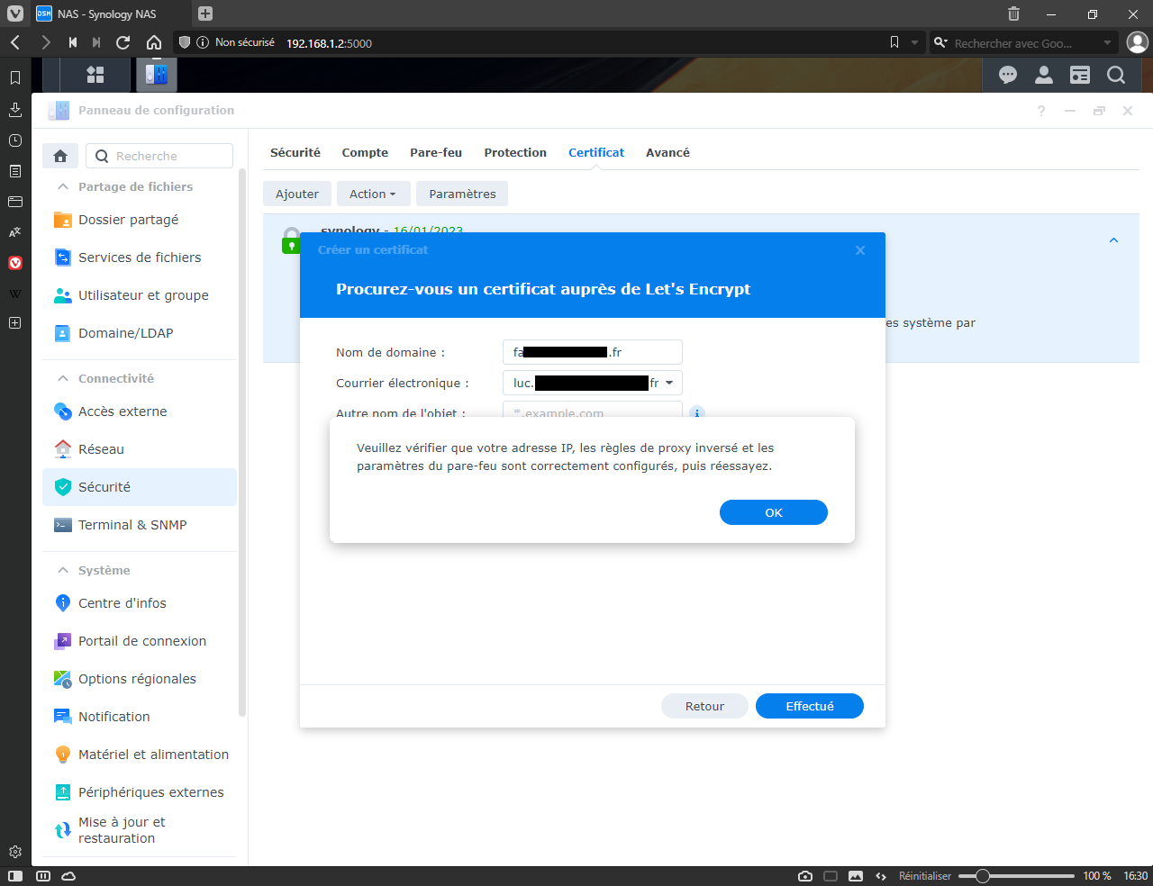Switch to the Avancé tab
This screenshot has height=886, width=1153.
click(667, 152)
